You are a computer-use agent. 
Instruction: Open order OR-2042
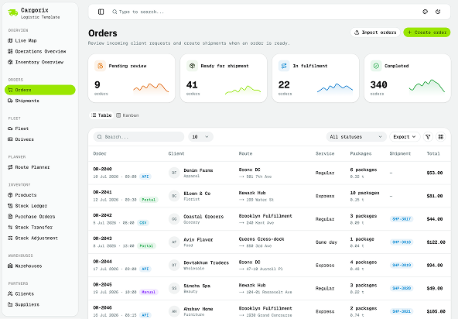[x=102, y=215]
